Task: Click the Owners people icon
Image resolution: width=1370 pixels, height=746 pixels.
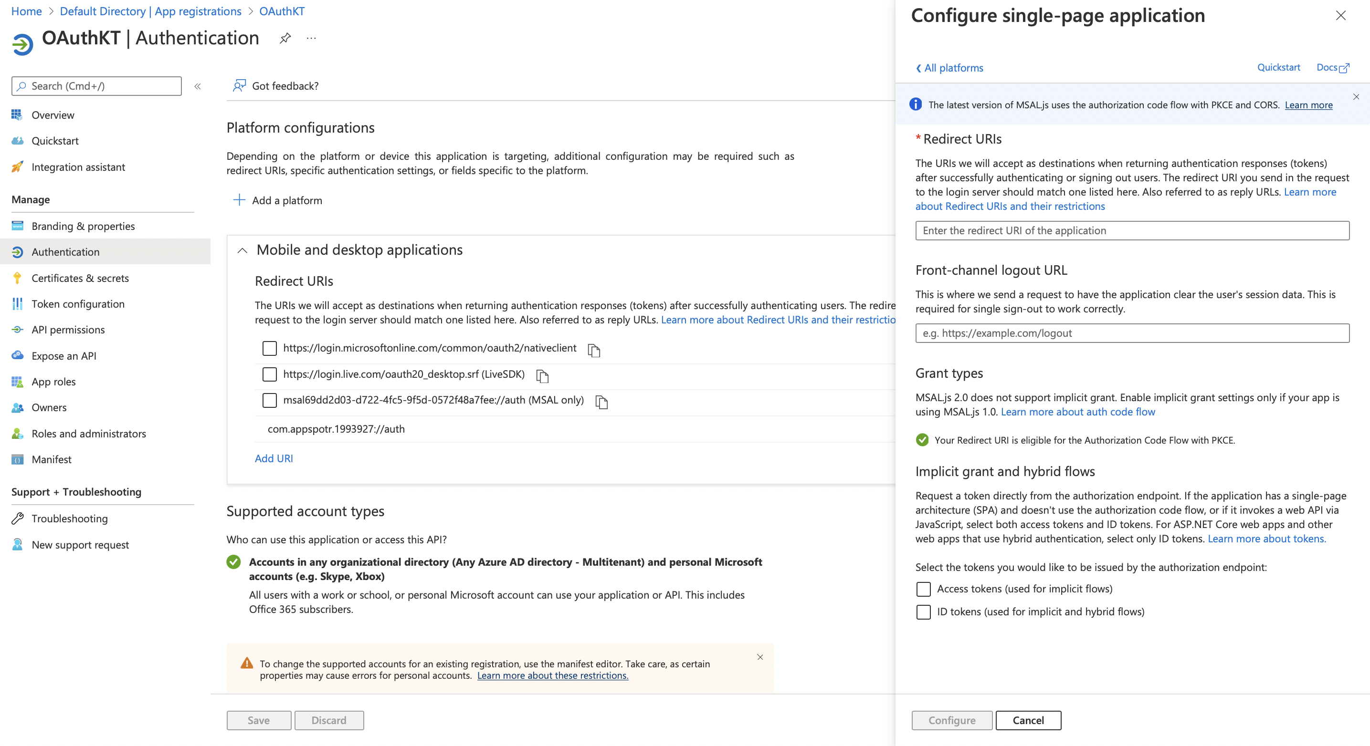Action: tap(17, 407)
